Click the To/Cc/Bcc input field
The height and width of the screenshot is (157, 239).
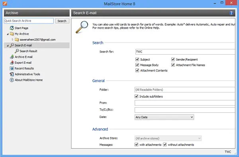[x=185, y=110]
